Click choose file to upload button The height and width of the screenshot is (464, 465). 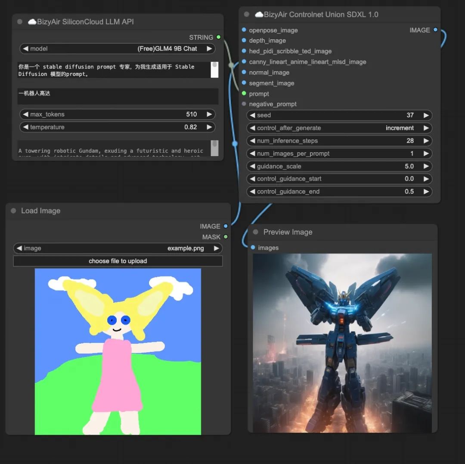pyautogui.click(x=118, y=261)
